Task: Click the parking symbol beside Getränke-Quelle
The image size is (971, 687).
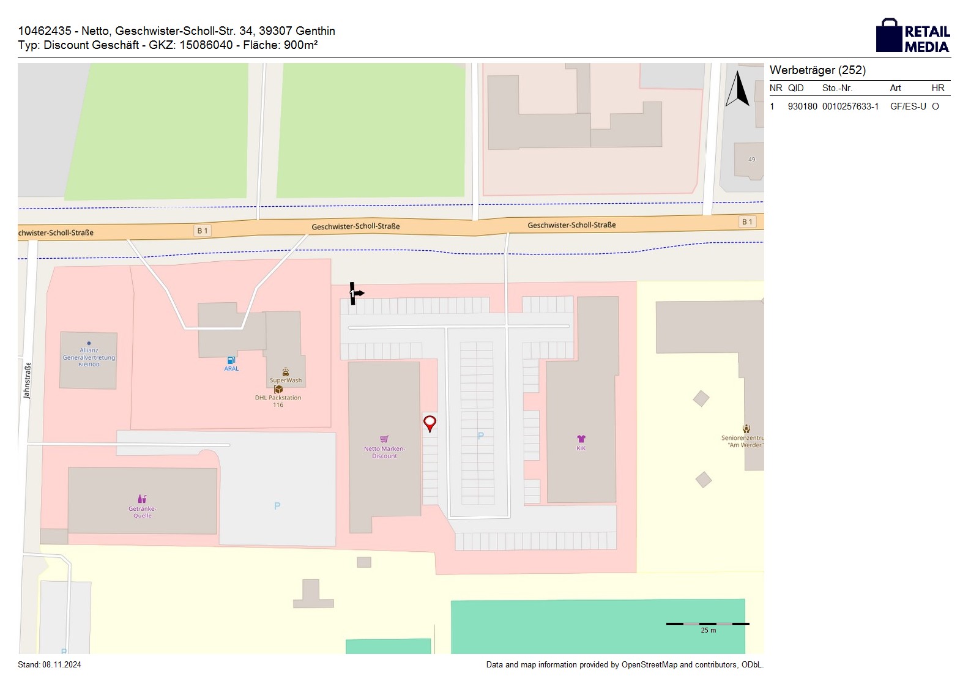Action: point(277,506)
